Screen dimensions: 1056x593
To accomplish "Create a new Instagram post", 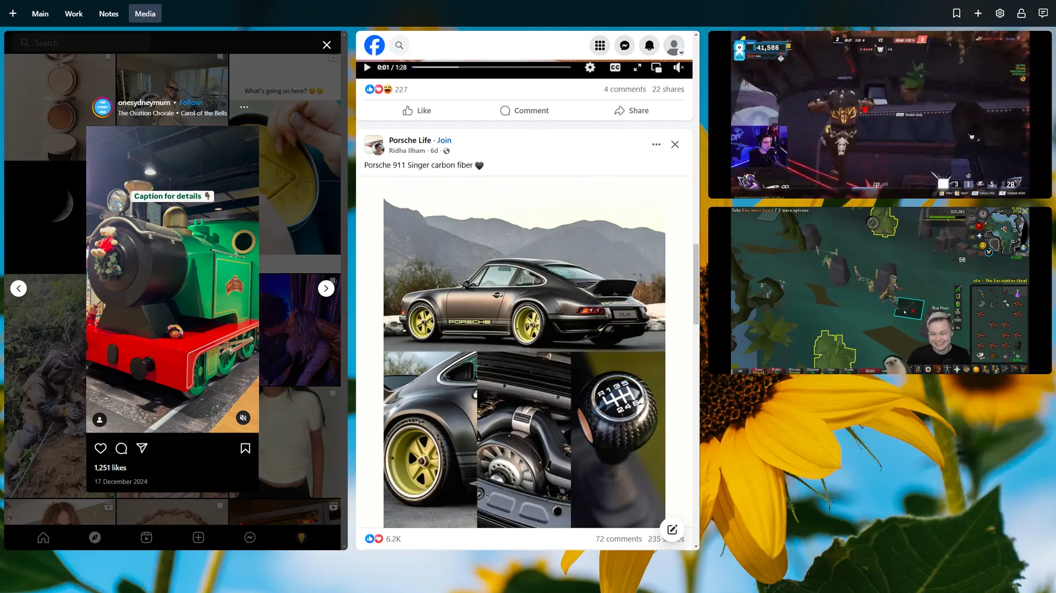I will click(199, 537).
